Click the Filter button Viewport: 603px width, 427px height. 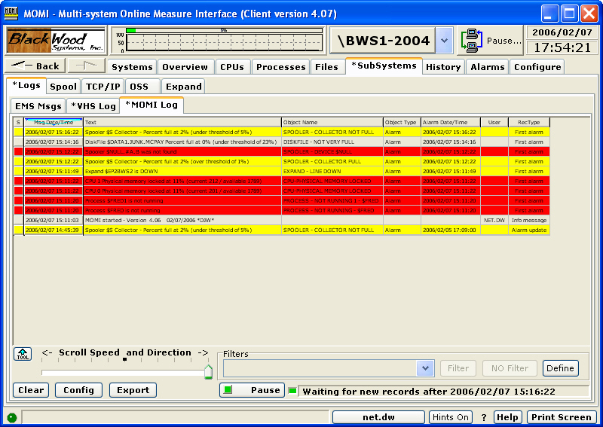click(x=458, y=368)
